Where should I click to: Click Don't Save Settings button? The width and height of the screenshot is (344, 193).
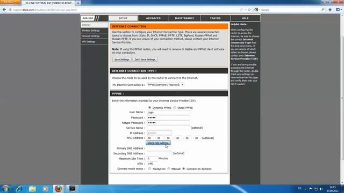pos(145,60)
